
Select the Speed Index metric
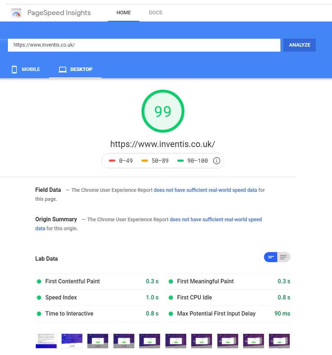pos(97,298)
